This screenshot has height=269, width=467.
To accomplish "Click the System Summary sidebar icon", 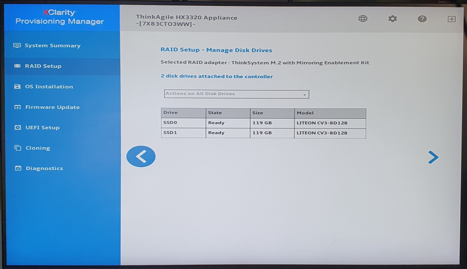I will pyautogui.click(x=17, y=45).
